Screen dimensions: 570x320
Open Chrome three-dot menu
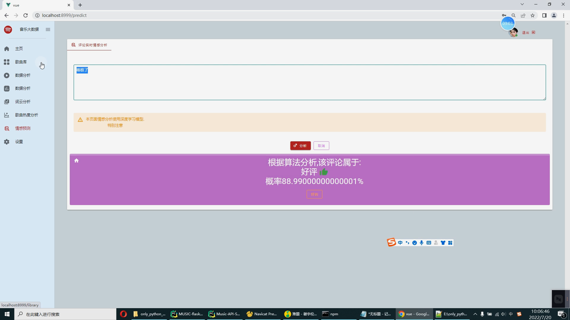(563, 15)
